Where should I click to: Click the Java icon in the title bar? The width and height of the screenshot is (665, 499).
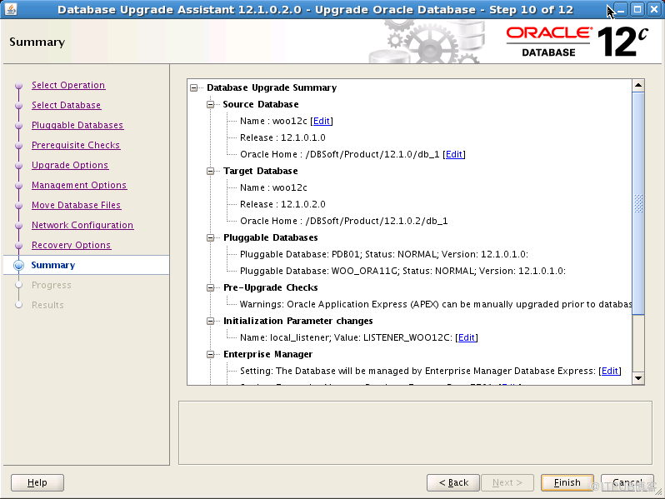11,9
